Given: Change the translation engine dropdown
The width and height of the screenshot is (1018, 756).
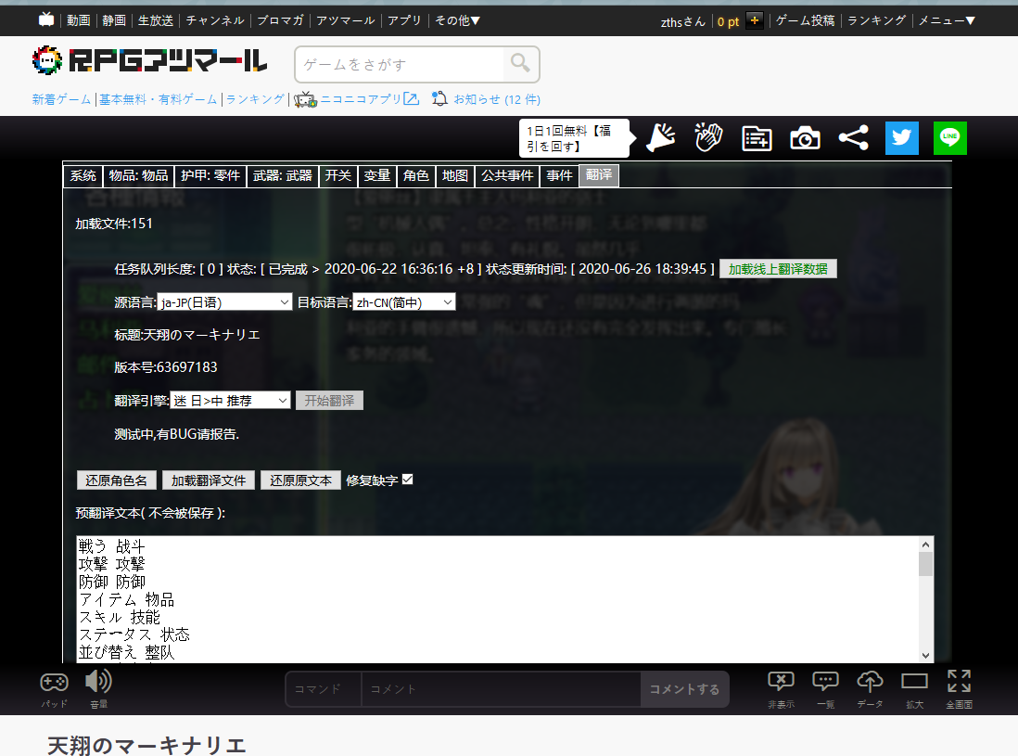Looking at the screenshot, I should (x=232, y=400).
